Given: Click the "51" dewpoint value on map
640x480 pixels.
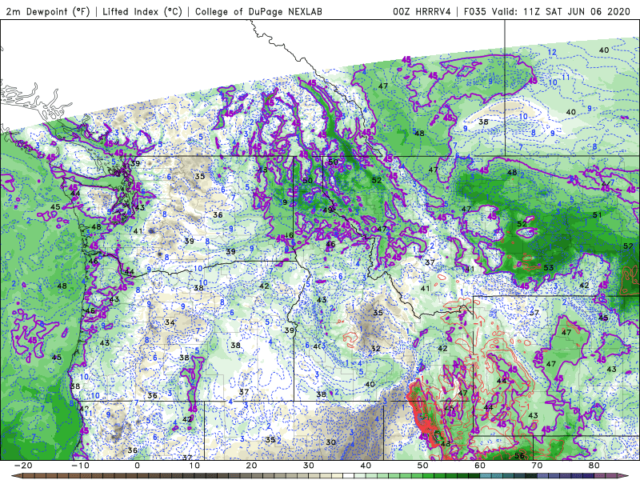Looking at the screenshot, I should tap(597, 215).
